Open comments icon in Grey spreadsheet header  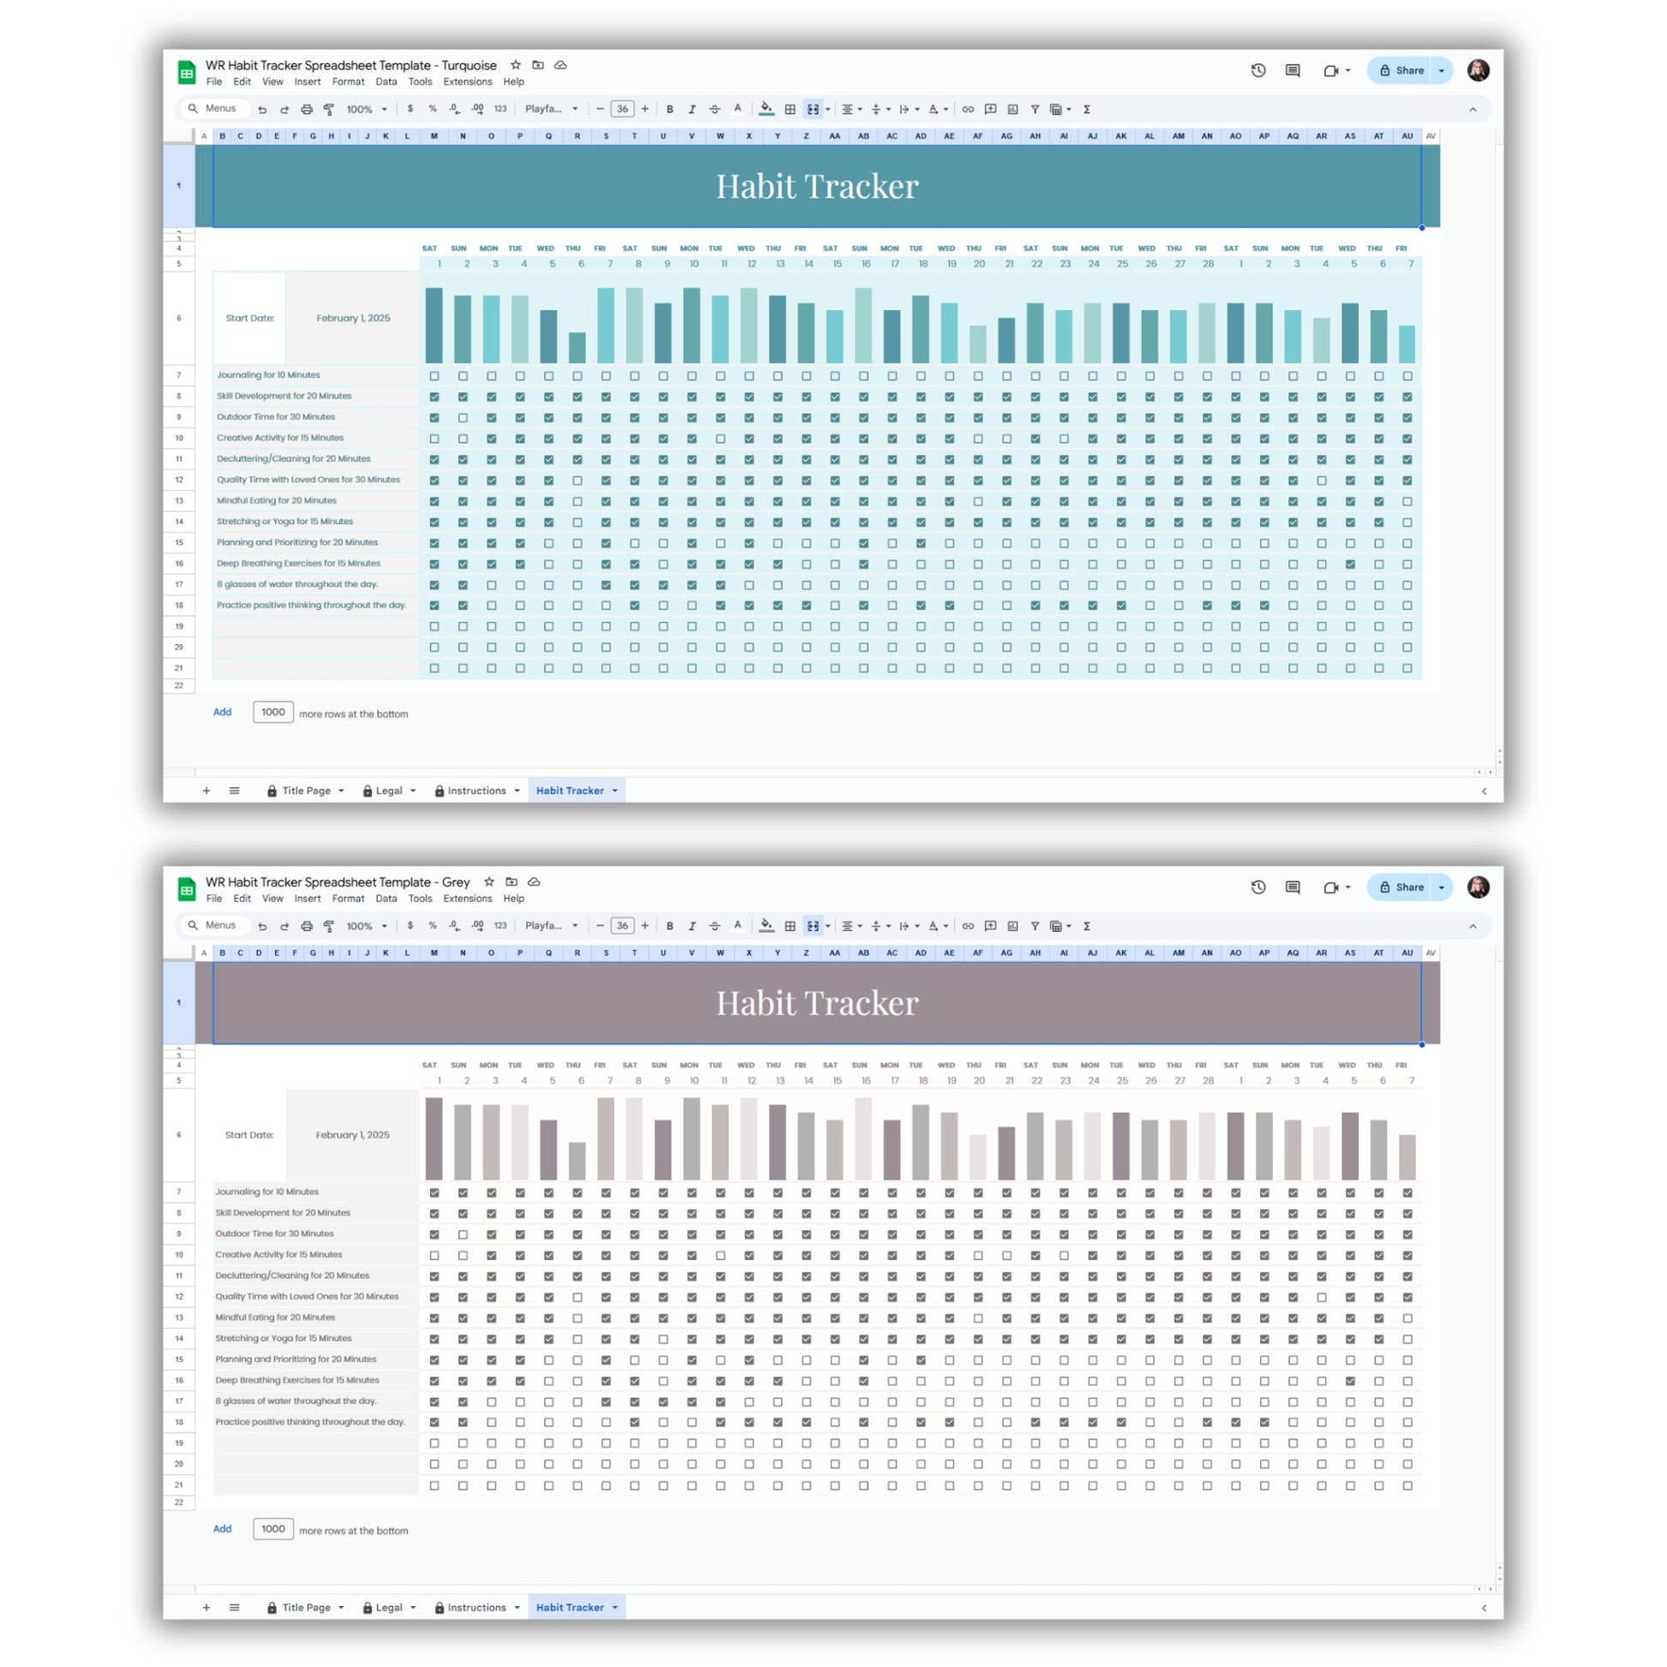pos(1293,887)
